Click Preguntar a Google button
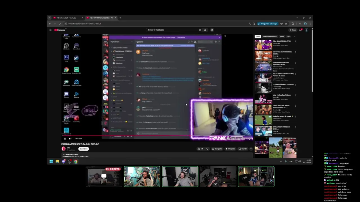Image resolution: width=360 pixels, height=202 pixels. [268, 24]
